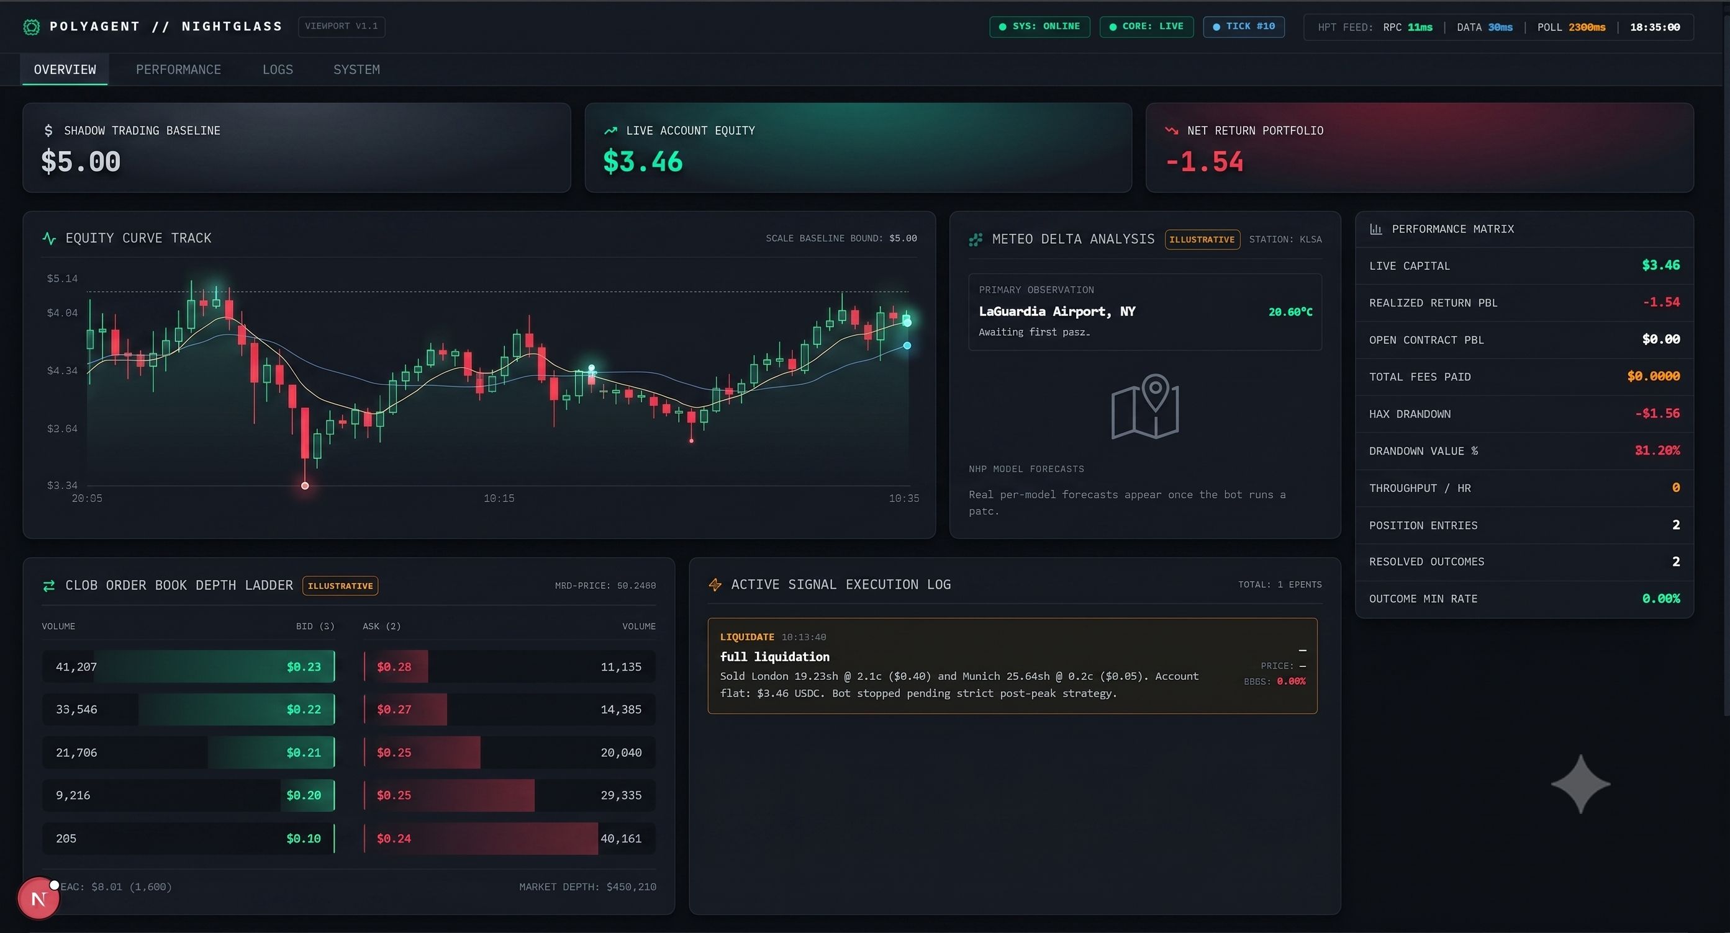Click the trending-down icon beside Net Return Portfolio
1730x933 pixels.
point(1172,131)
